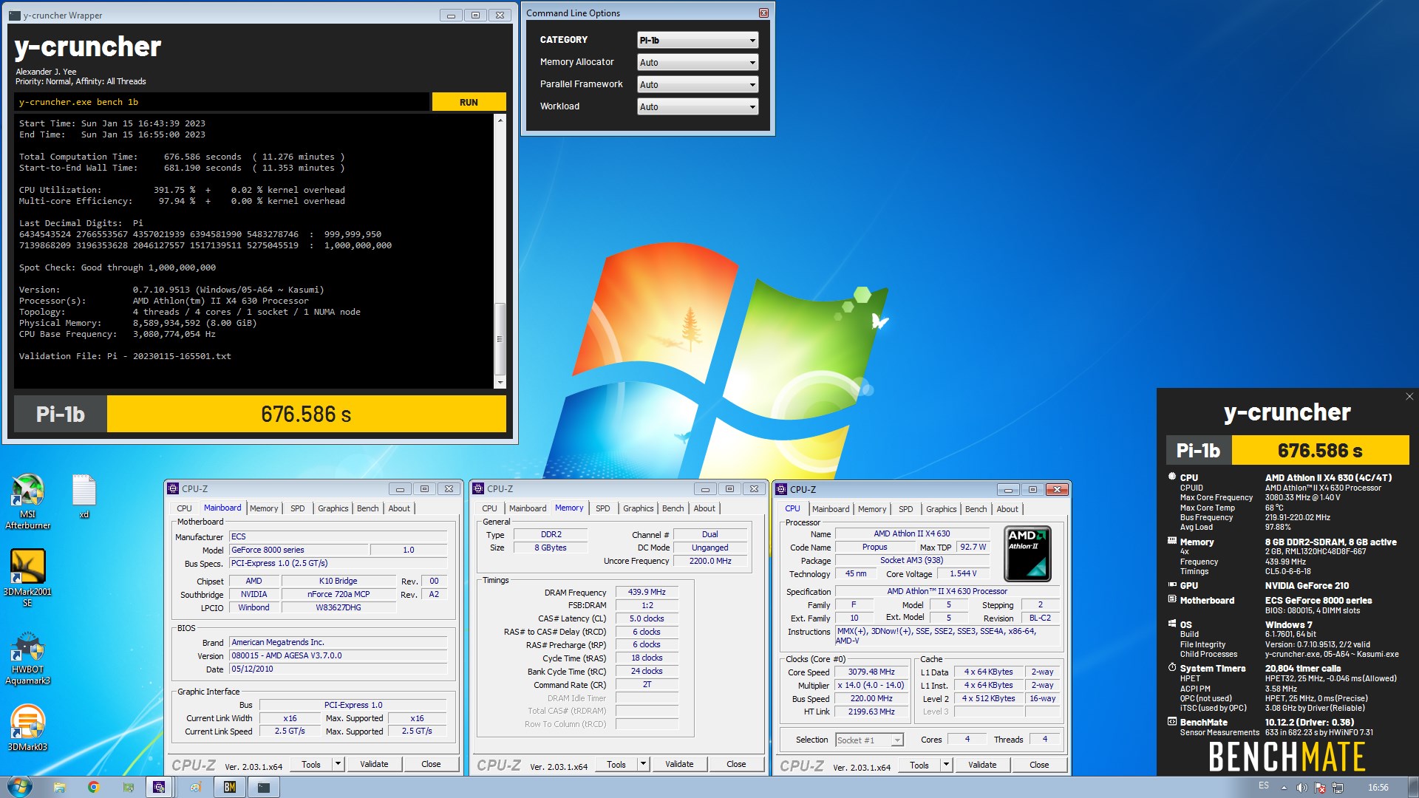Click Tools button in CPU-Z CPU window
Viewport: 1419px width, 798px height.
point(919,765)
